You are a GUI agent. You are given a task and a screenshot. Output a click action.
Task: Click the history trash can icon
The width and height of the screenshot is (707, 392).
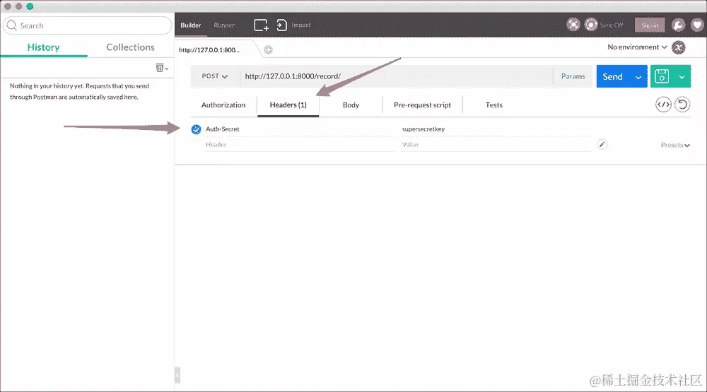[x=160, y=68]
